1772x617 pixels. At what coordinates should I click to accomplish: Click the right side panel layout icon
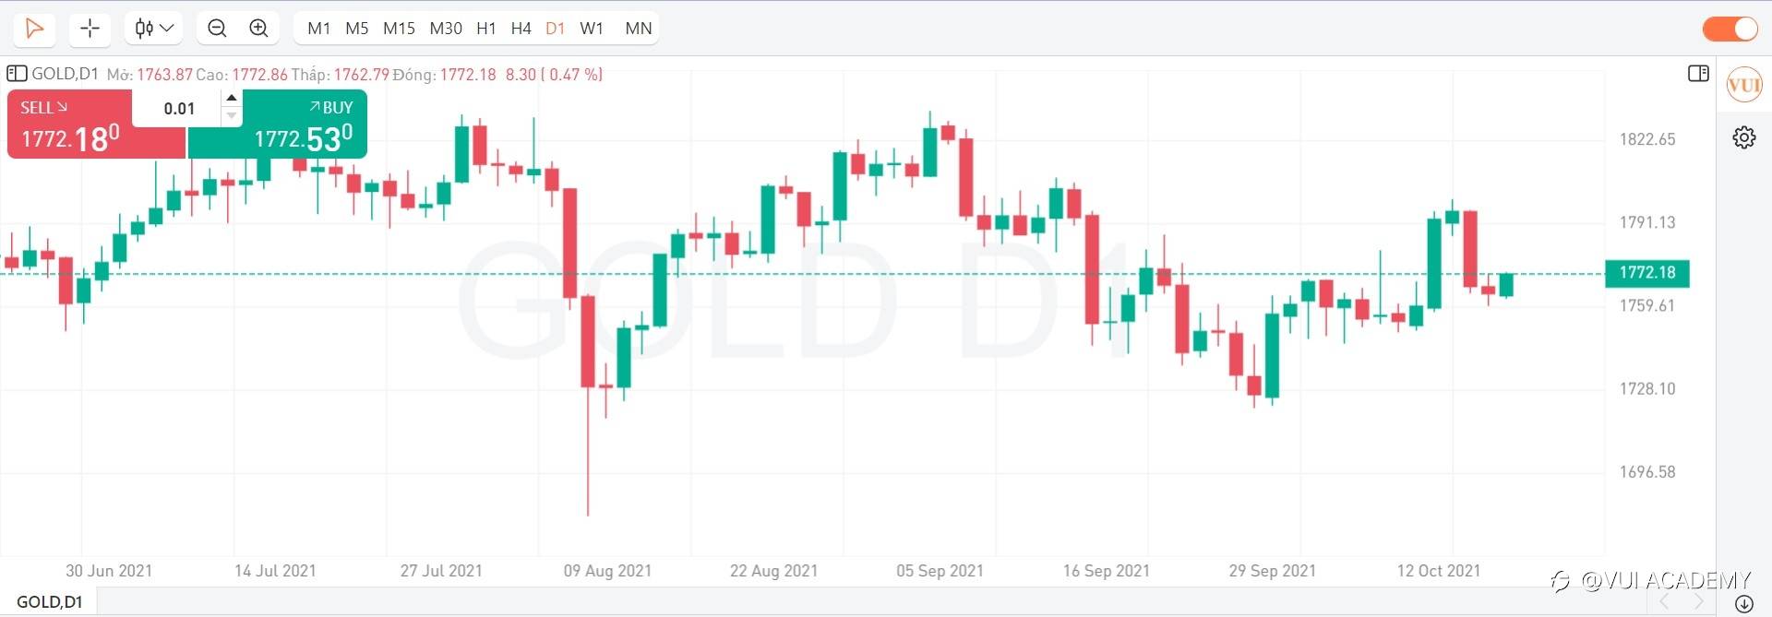[x=1698, y=74]
